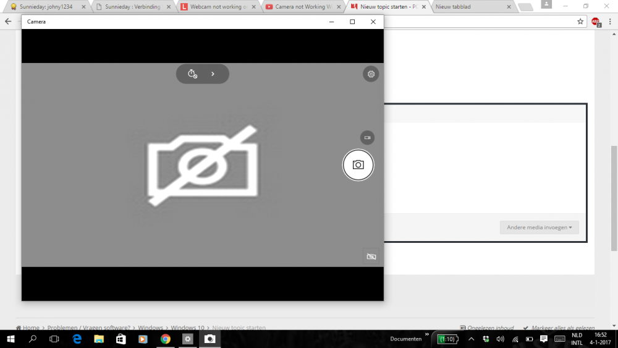Open the Chrome three-dot menu
Viewport: 618px width, 348px height.
(x=610, y=22)
